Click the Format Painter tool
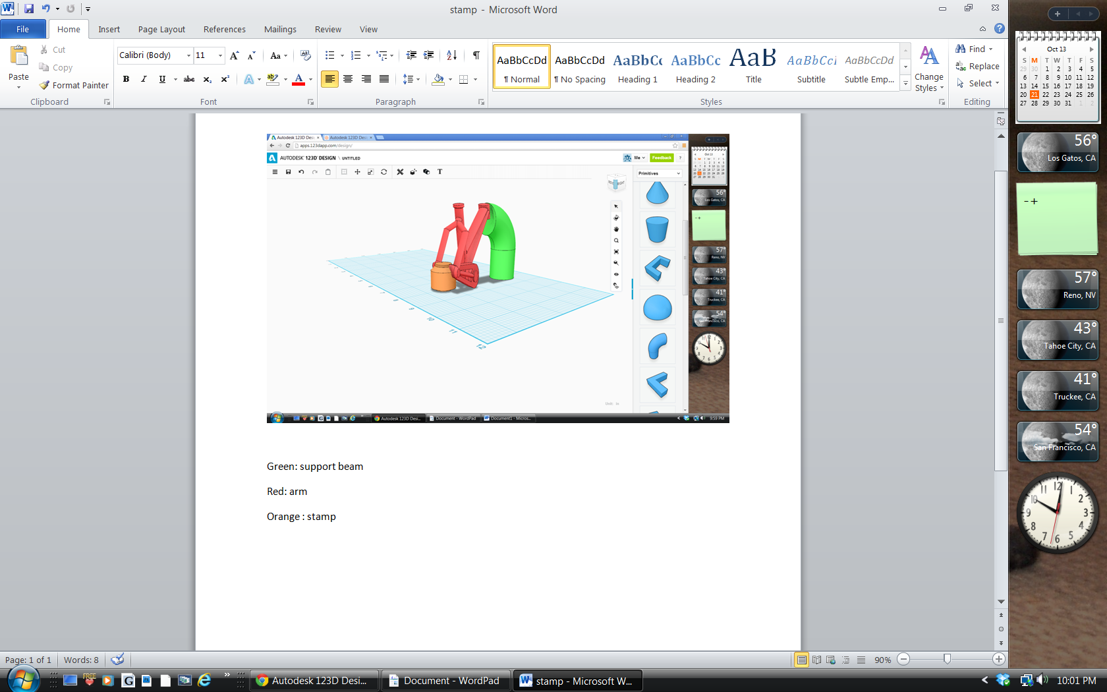 (x=74, y=85)
